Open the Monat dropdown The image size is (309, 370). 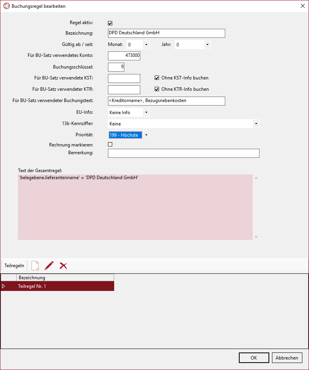[146, 45]
